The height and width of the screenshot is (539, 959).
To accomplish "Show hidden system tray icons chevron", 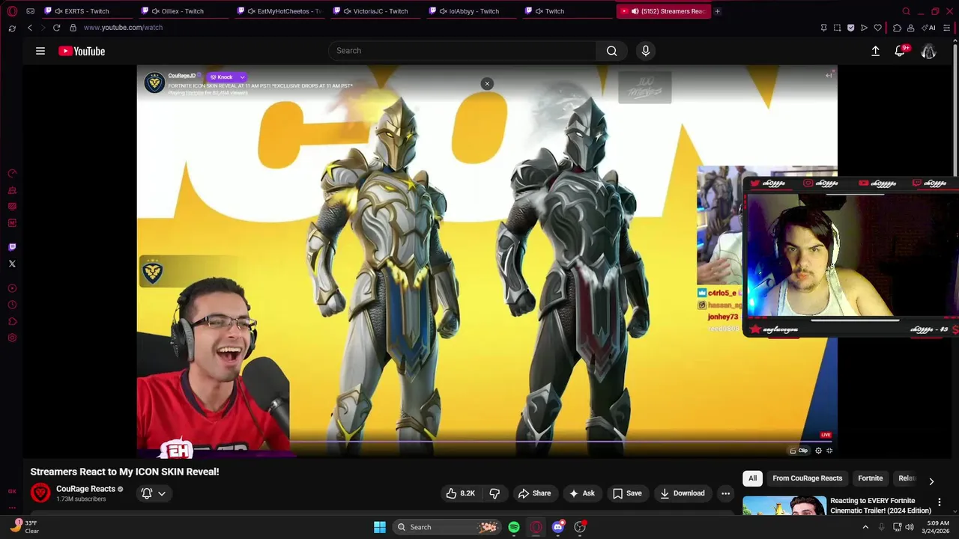I will coord(865,527).
